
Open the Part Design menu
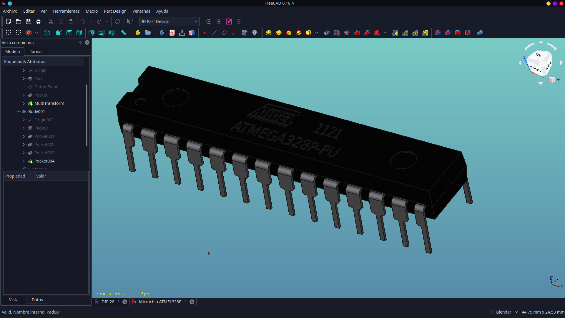point(115,11)
